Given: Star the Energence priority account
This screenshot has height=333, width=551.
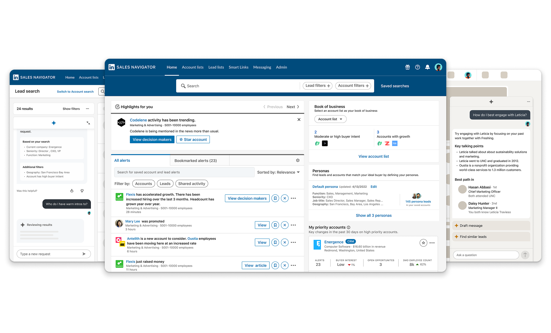Looking at the screenshot, I should pyautogui.click(x=423, y=243).
